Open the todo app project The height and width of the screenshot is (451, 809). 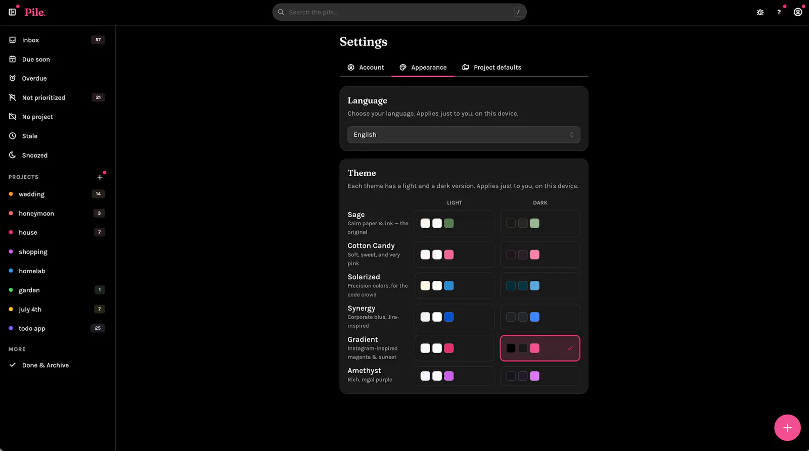point(57,328)
